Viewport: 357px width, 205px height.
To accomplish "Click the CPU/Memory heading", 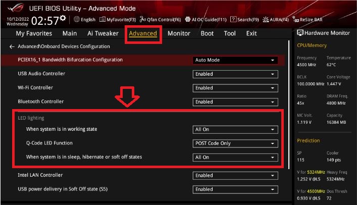I will pyautogui.click(x=312, y=45).
